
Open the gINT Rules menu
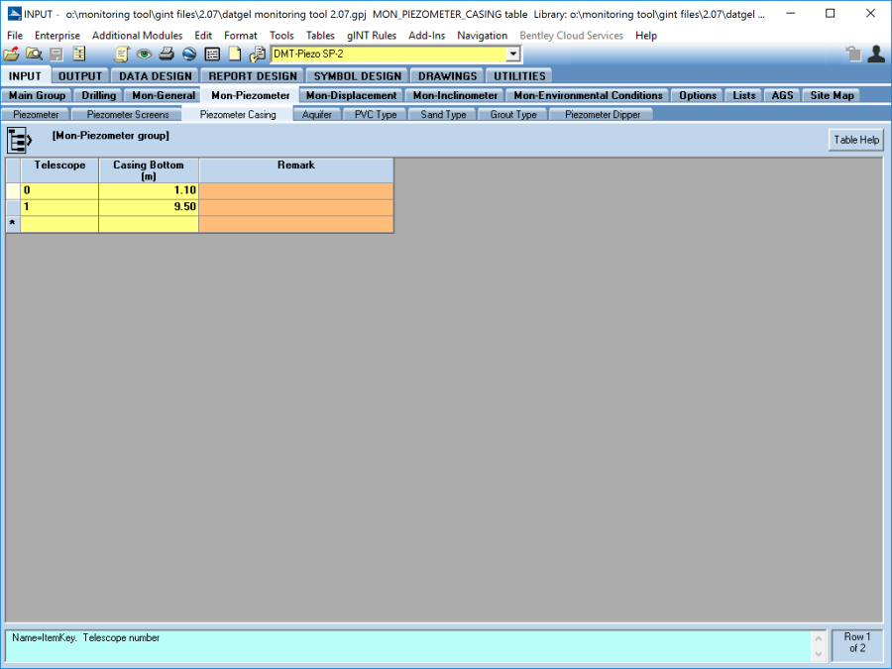371,35
